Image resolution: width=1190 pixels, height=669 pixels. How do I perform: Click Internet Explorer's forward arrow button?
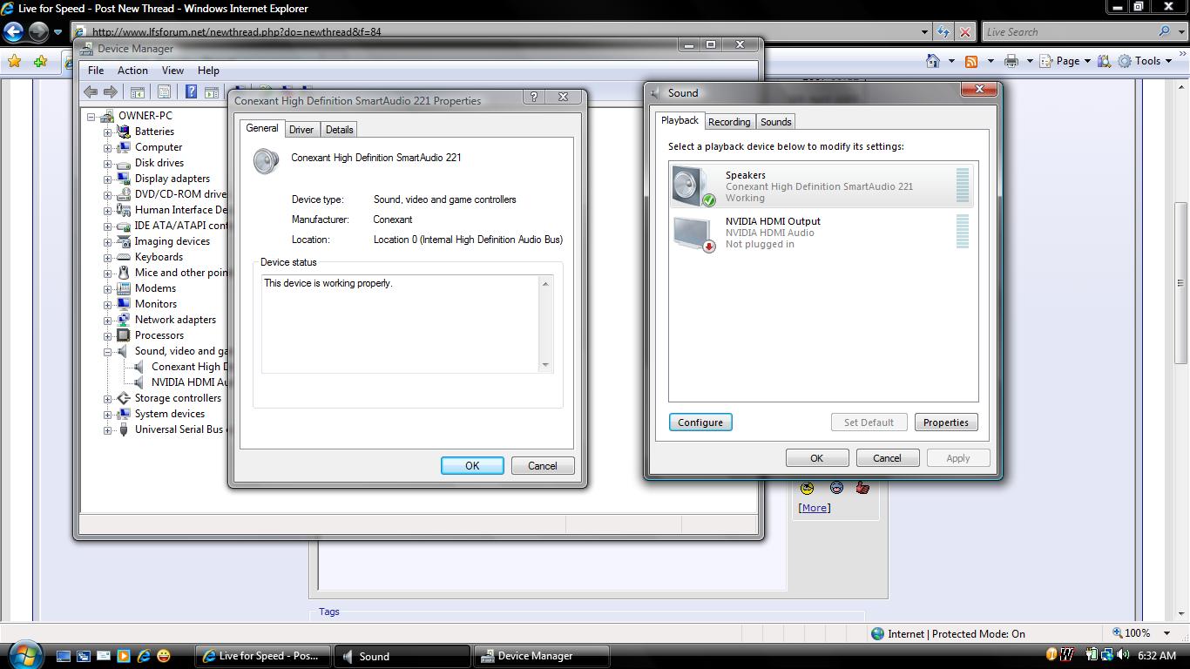pos(38,32)
